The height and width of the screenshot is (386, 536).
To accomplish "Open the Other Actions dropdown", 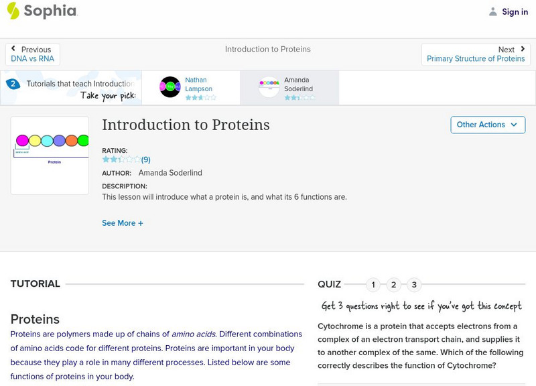I will (487, 125).
